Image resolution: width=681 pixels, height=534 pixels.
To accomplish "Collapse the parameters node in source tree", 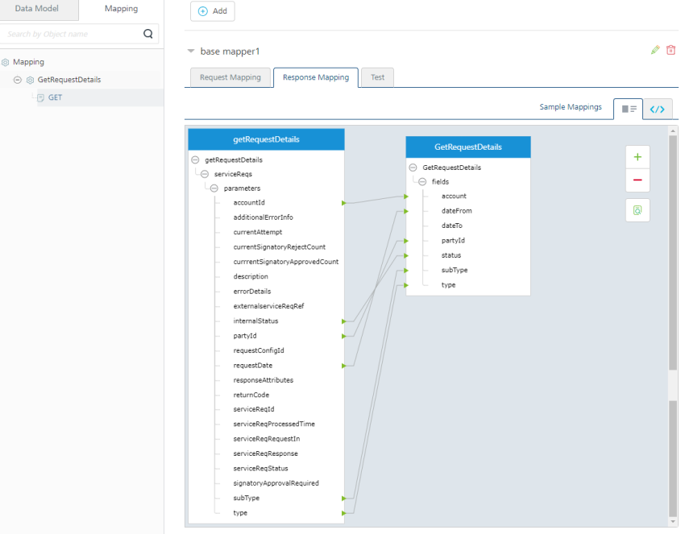I will tap(214, 188).
